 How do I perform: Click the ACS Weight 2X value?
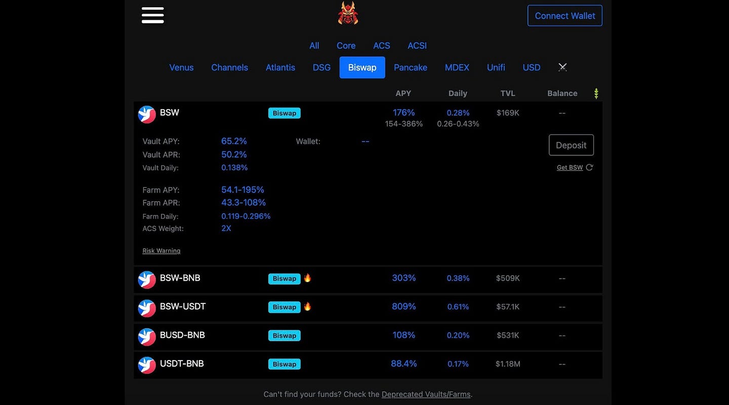[x=226, y=229]
